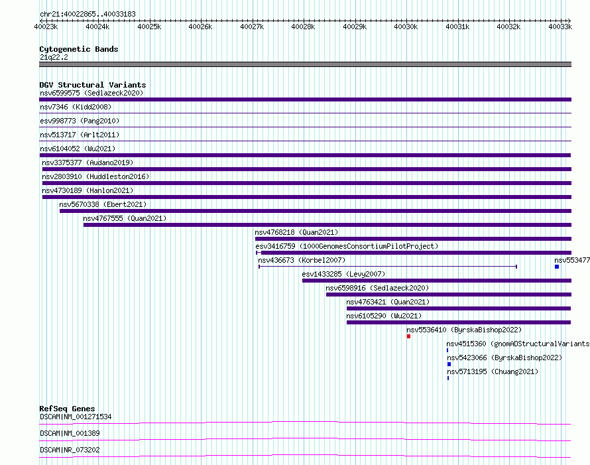
Task: Open variant nsv3375377 (Audano2019)
Action: pyautogui.click(x=88, y=163)
